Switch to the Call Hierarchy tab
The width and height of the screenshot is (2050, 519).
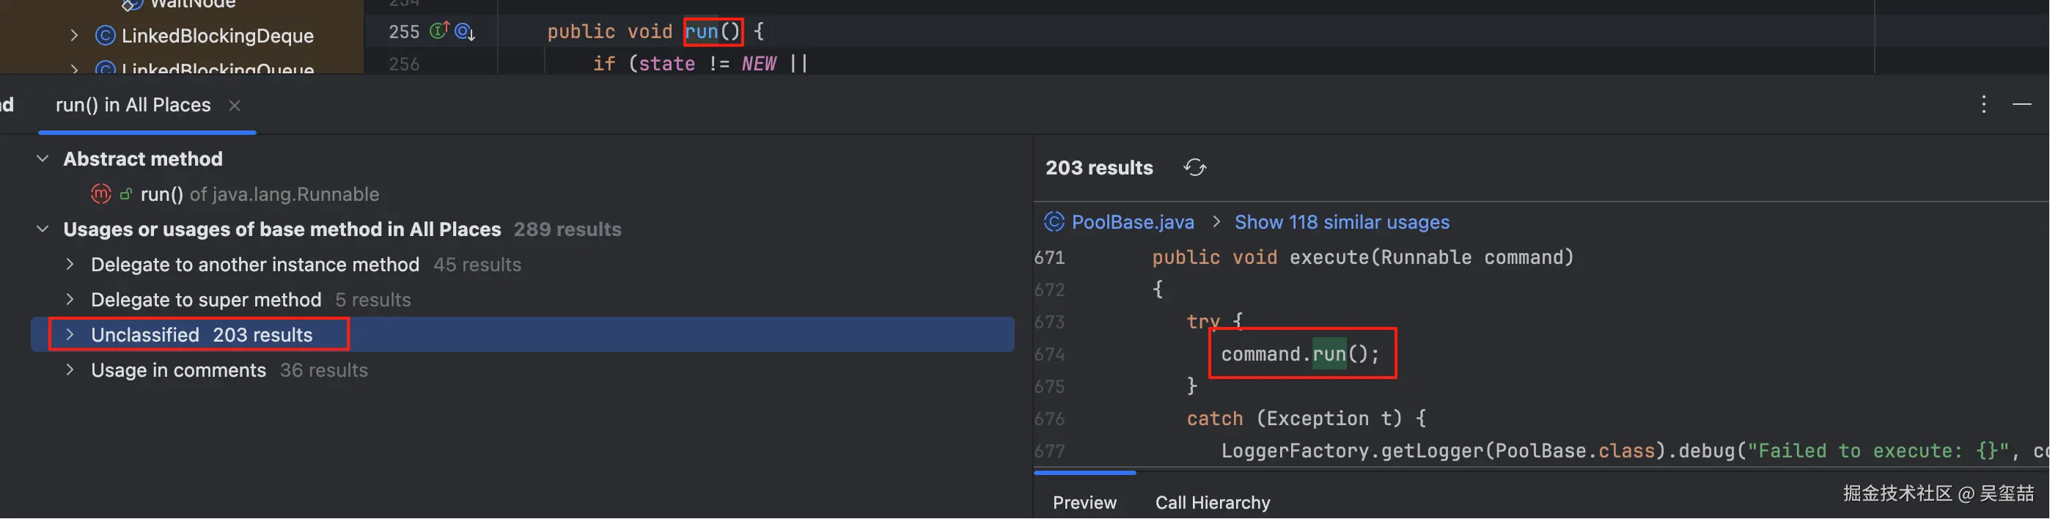(1212, 502)
